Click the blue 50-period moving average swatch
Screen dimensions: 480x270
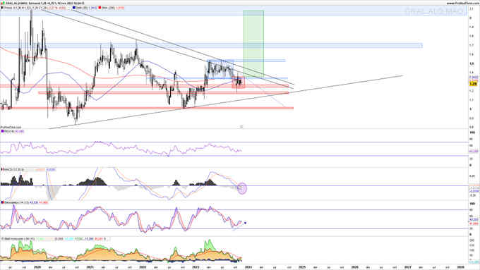pos(74,8)
